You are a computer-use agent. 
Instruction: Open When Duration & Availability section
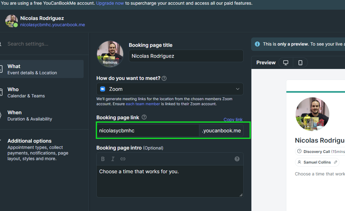(x=42, y=115)
